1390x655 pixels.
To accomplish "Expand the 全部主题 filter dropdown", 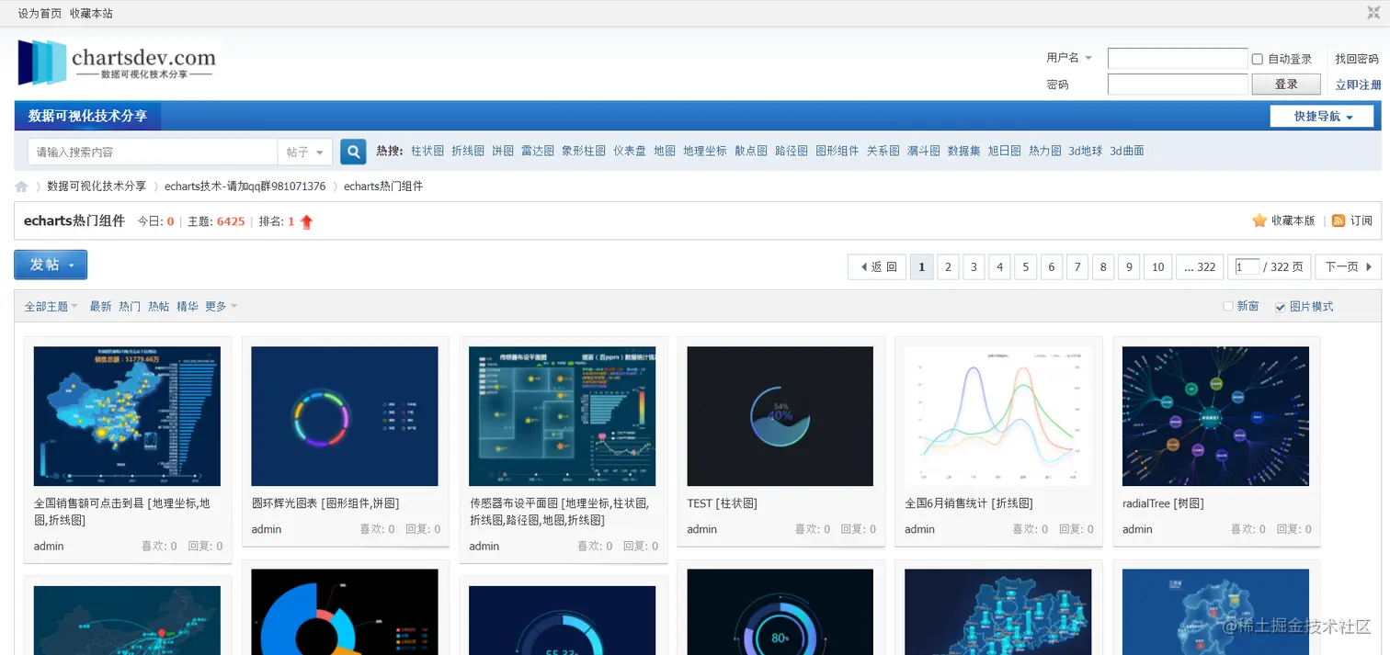I will pyautogui.click(x=51, y=307).
